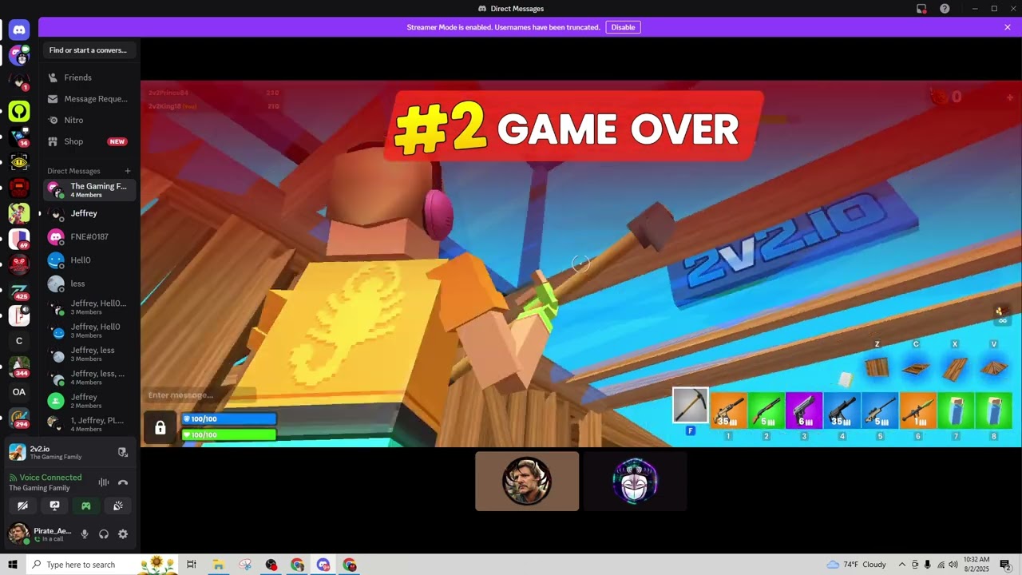Image resolution: width=1022 pixels, height=575 pixels.
Task: Create a new DM with plus icon
Action: pos(128,171)
